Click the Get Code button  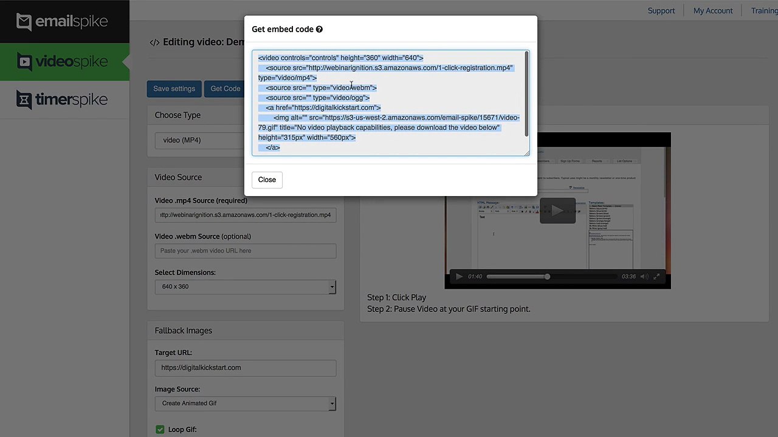(225, 89)
